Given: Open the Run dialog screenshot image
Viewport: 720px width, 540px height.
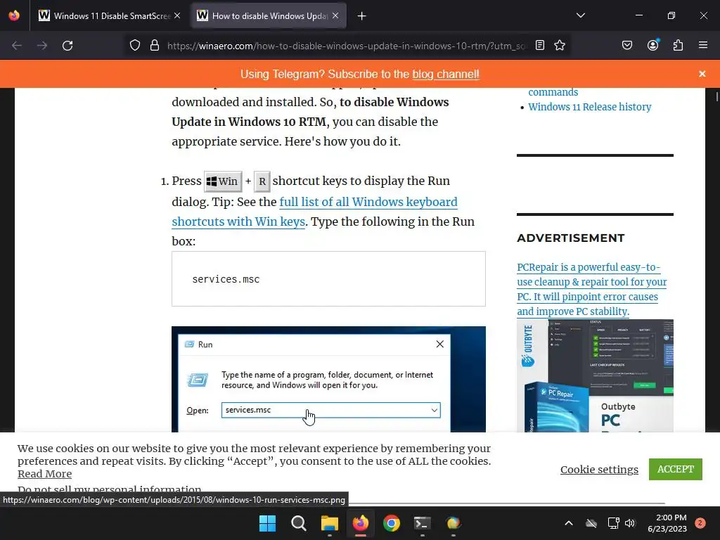Looking at the screenshot, I should coord(328,379).
